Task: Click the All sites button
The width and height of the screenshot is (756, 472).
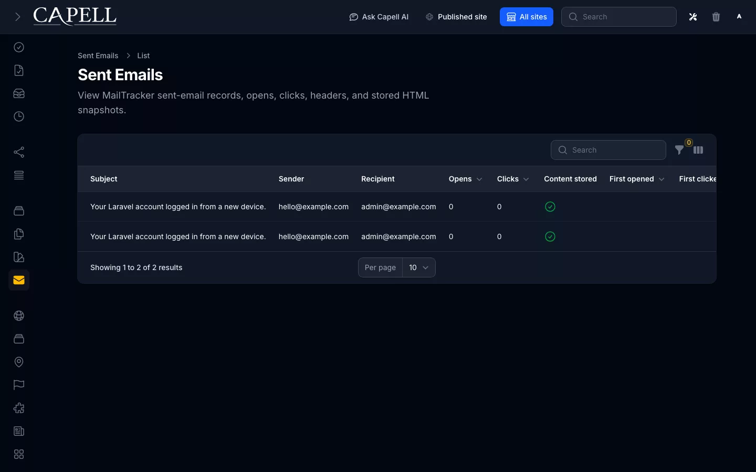Action: [527, 17]
